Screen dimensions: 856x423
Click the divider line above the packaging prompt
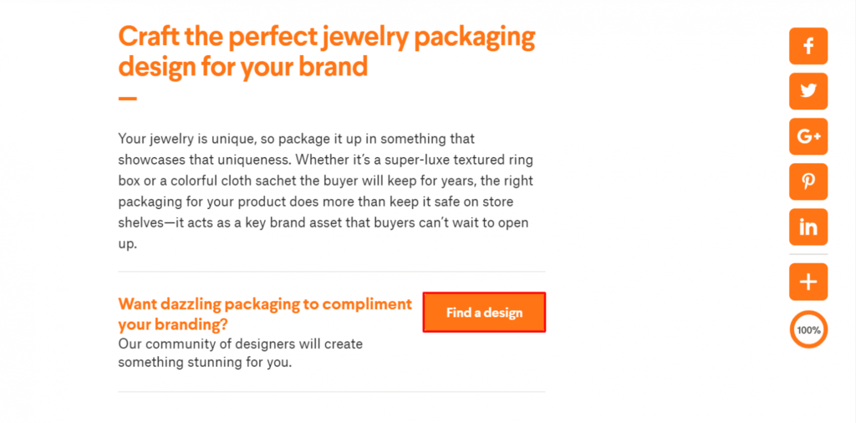click(331, 272)
